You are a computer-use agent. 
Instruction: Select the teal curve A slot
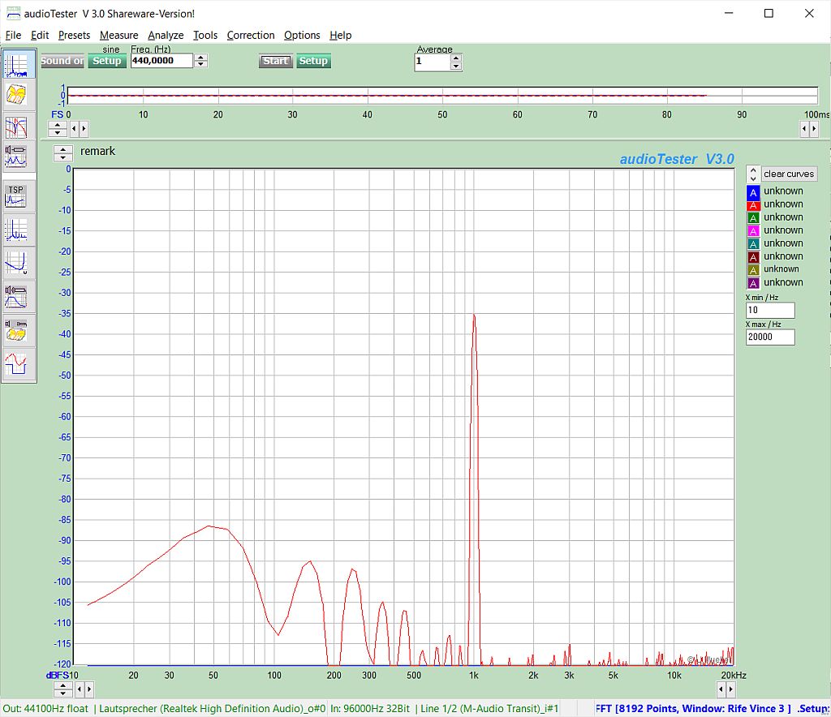[753, 243]
